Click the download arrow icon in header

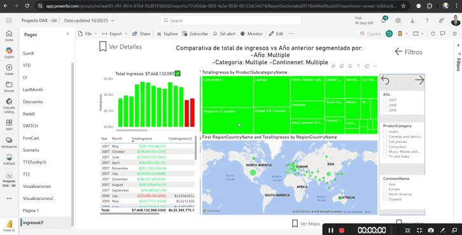[412, 20]
